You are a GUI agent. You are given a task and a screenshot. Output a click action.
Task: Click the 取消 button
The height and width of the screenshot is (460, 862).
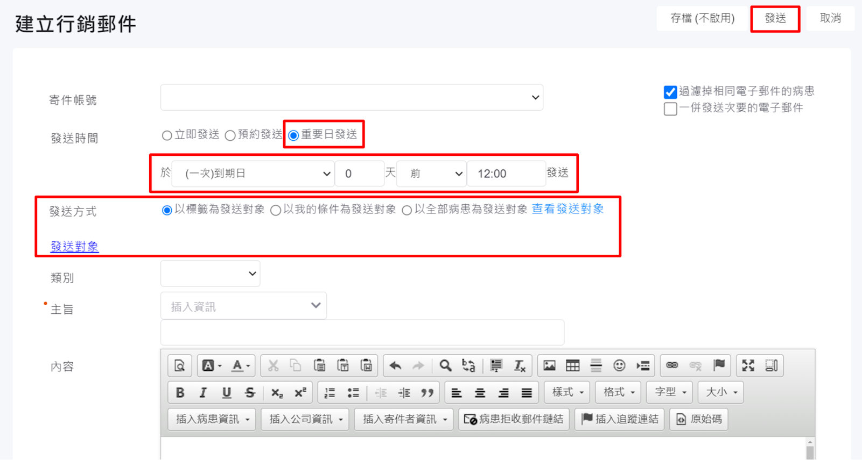point(830,19)
